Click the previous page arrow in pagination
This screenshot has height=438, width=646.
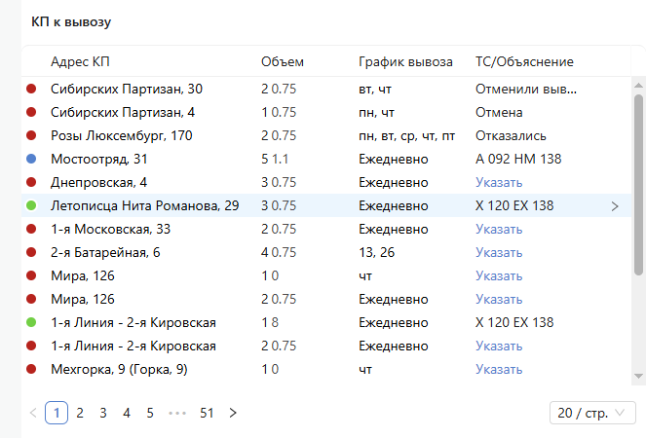[x=33, y=413]
